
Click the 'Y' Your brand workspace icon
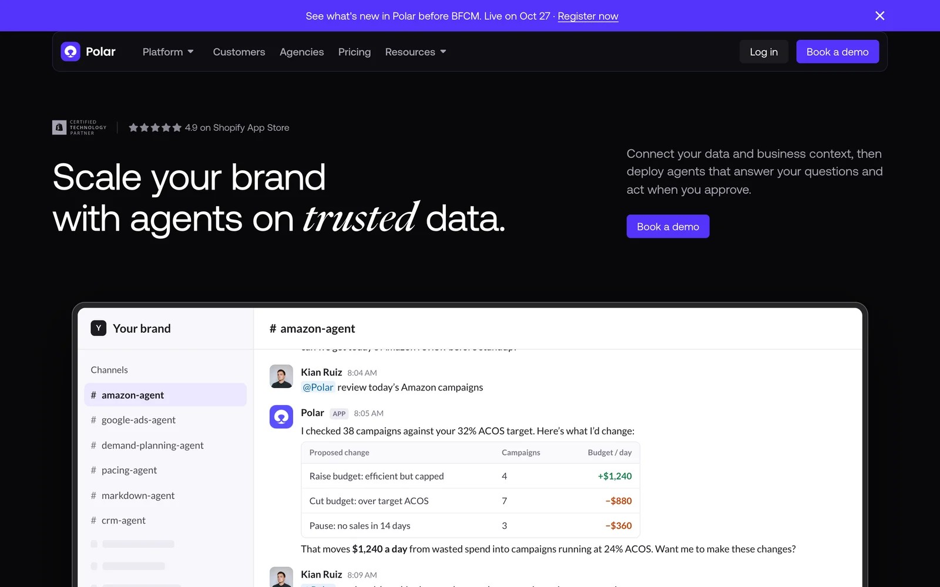coord(99,328)
